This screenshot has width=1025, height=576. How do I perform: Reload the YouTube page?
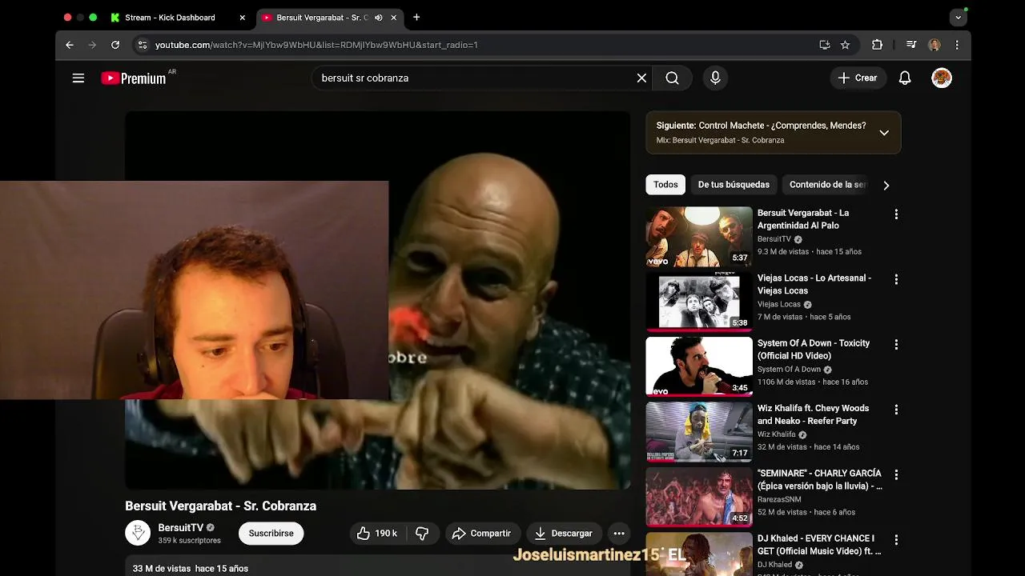pos(115,45)
